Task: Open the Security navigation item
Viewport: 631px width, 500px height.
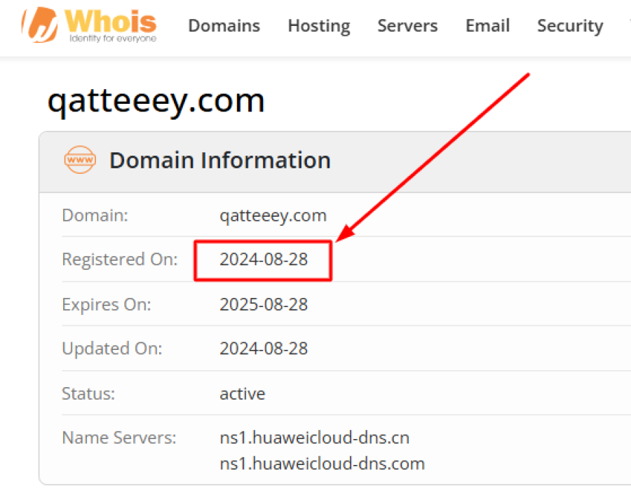Action: click(x=569, y=26)
